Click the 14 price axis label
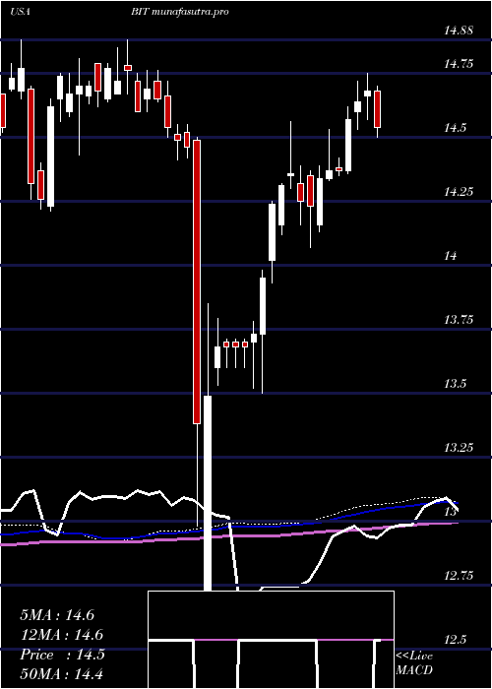 pyautogui.click(x=451, y=256)
